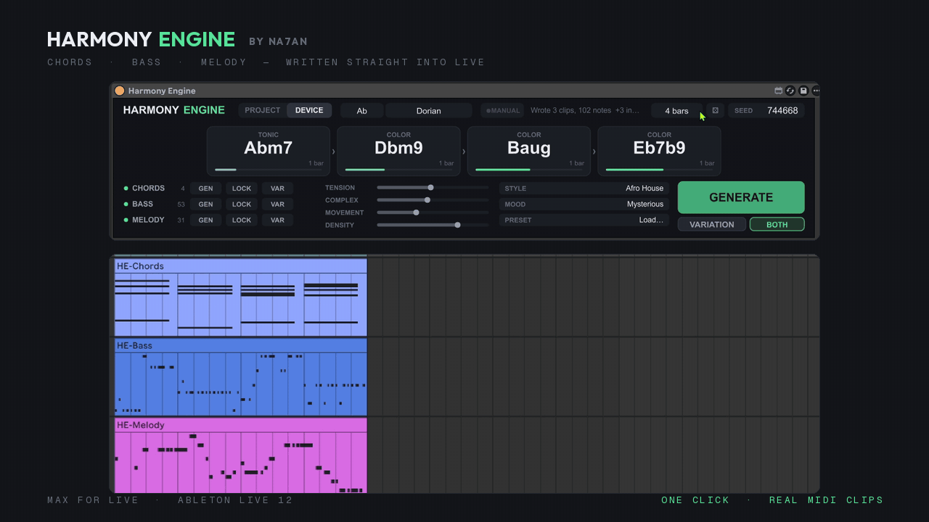
Task: Open the Preset Load… dropdown
Action: tap(584, 220)
